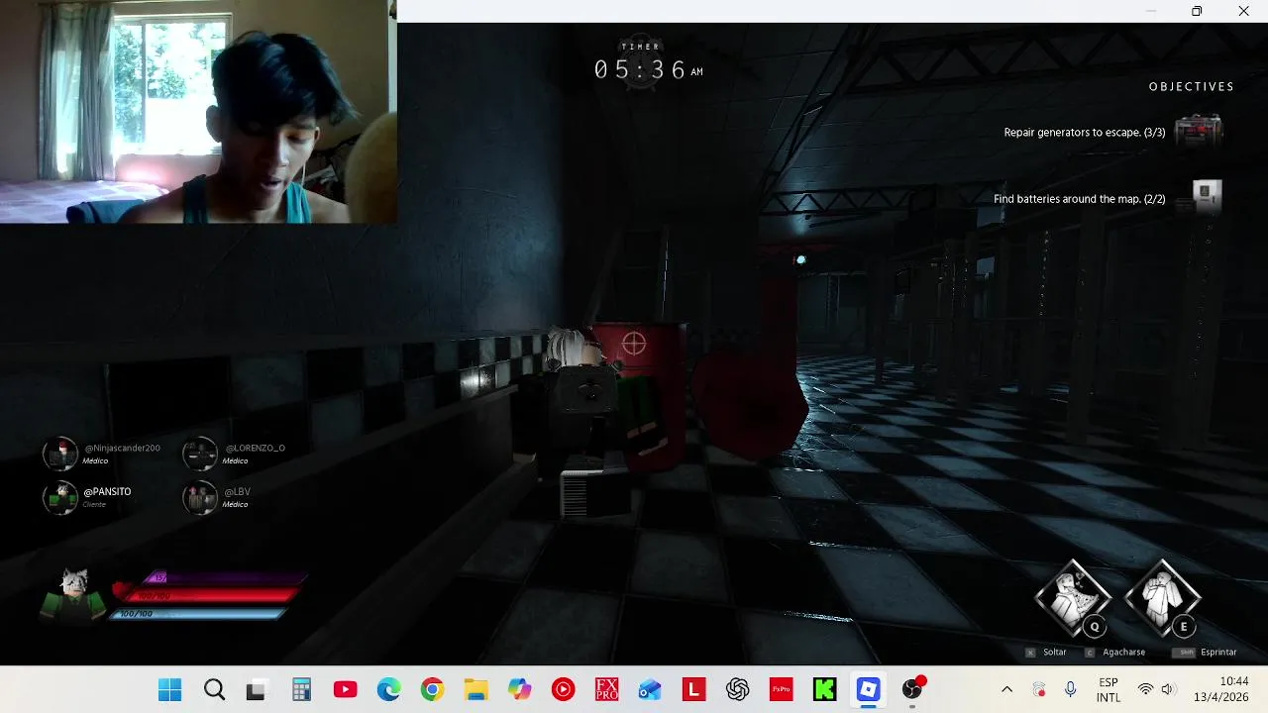
Task: Click the blue 100/100 stamina bar
Action: [x=198, y=614]
